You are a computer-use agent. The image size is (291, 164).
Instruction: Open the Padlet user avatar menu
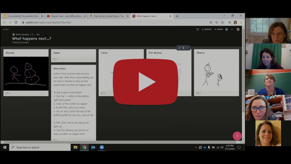[238, 29]
